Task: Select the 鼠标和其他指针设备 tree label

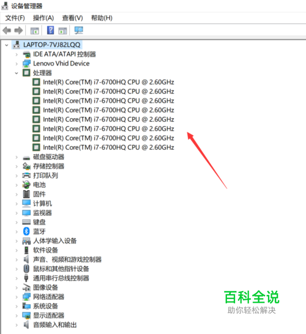Action: [61, 269]
